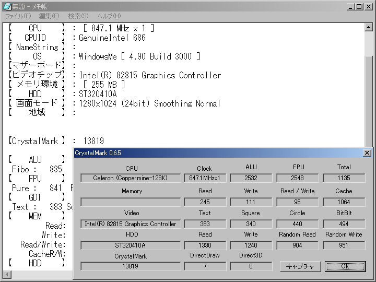Open the 編集(E) menu
This screenshot has height=282, width=376.
click(x=49, y=16)
